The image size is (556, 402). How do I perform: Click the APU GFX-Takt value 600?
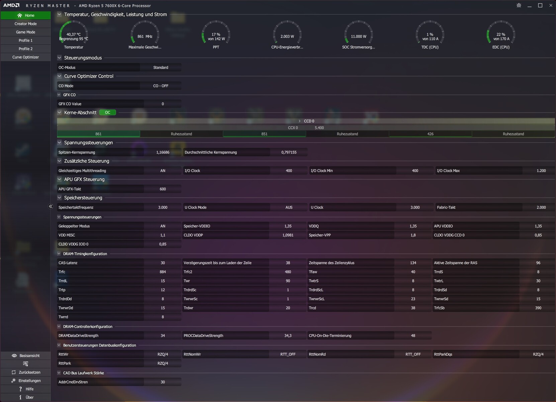[x=163, y=189]
